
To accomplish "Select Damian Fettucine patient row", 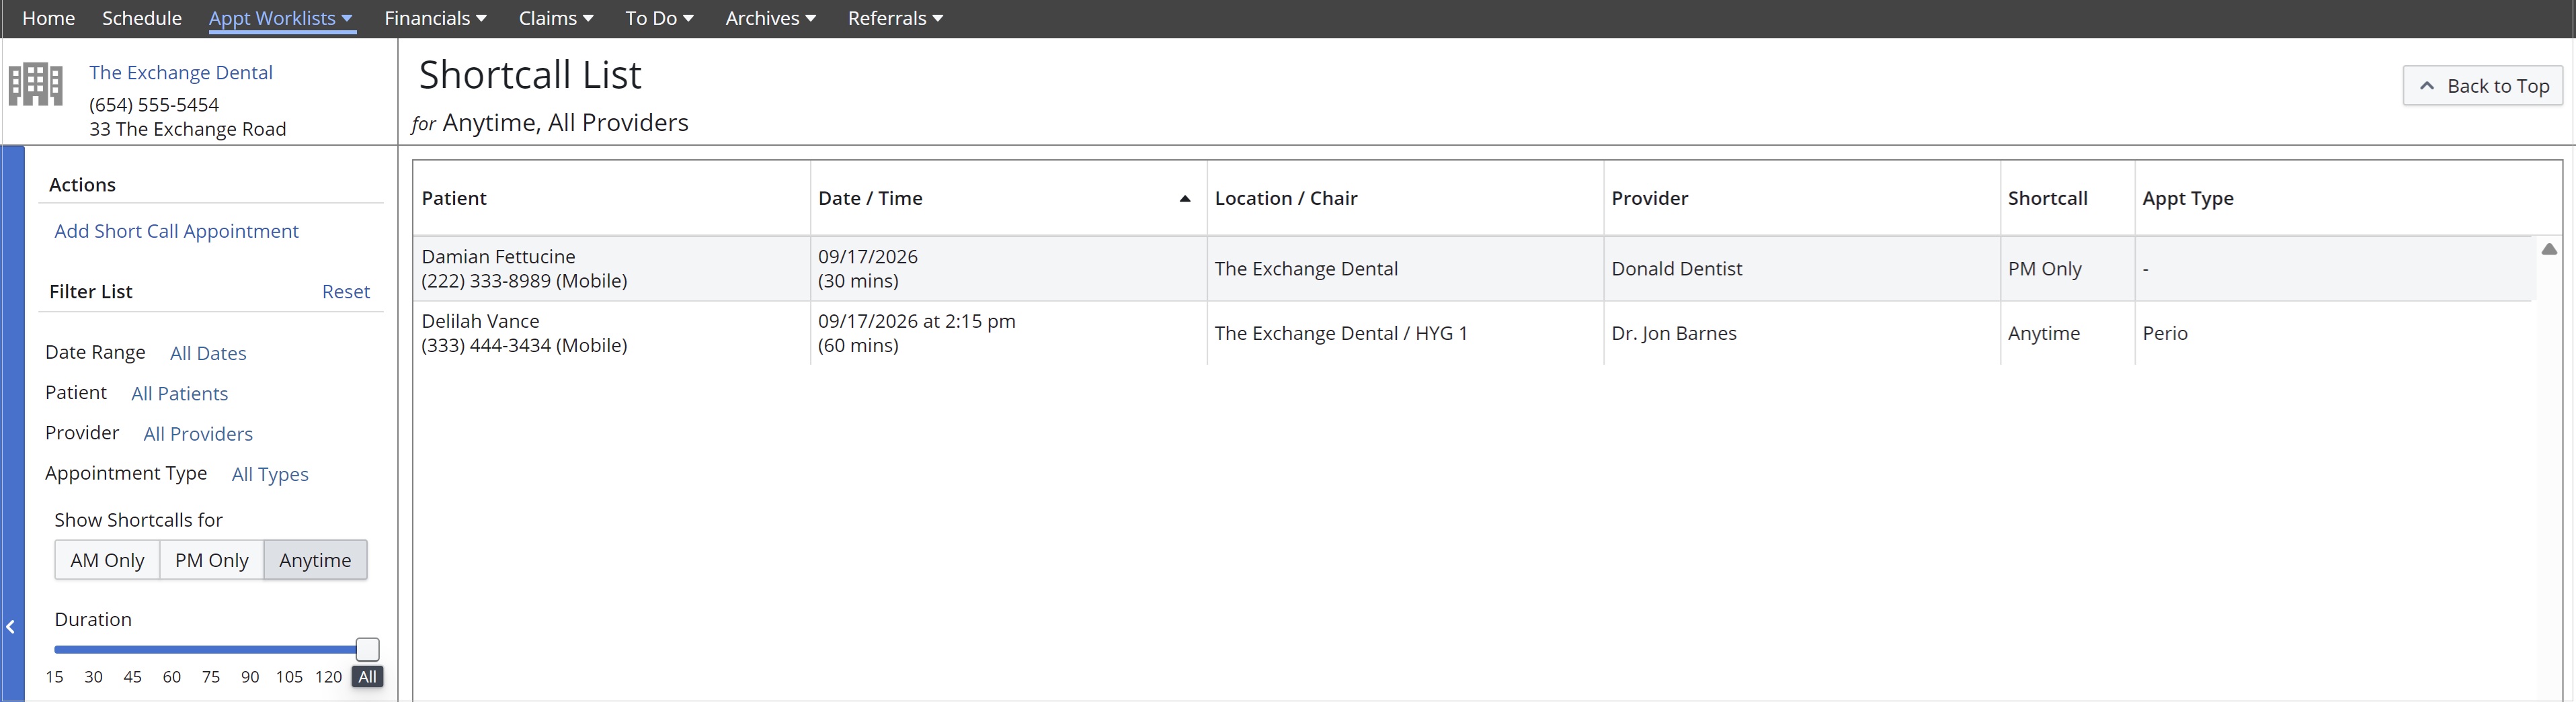I will click(x=1474, y=269).
